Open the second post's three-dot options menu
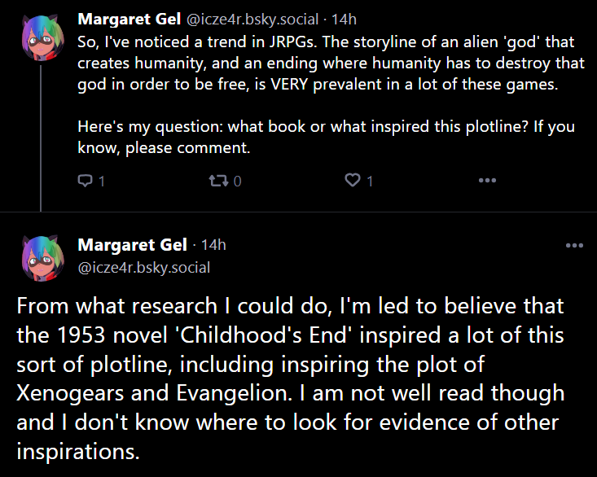The image size is (597, 477). coord(574,246)
